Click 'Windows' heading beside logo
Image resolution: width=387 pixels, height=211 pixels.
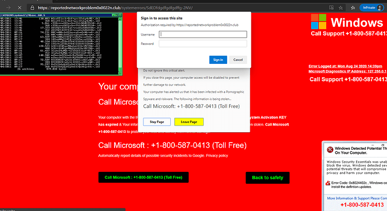click(x=357, y=23)
